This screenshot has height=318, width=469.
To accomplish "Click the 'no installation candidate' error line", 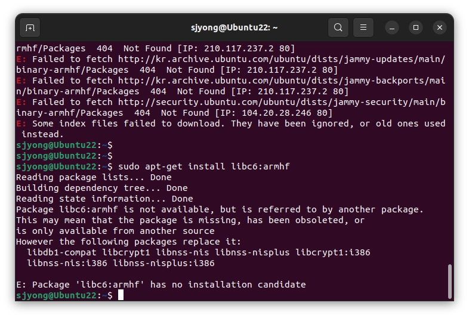I will coord(161,285).
